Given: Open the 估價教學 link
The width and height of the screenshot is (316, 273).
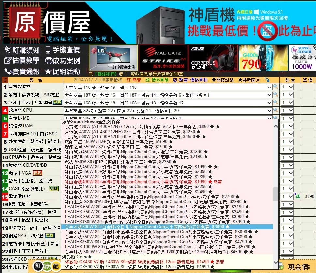Looking at the screenshot, I should coord(22,60).
